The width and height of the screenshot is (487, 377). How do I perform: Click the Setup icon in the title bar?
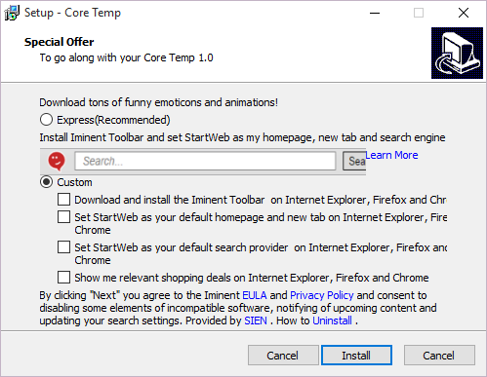[x=12, y=13]
